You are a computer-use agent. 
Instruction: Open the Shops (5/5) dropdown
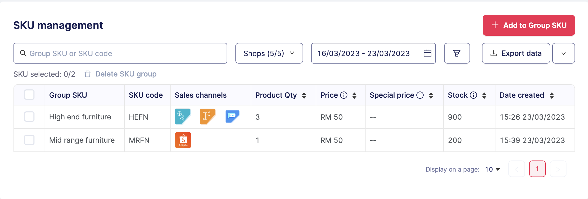[x=269, y=53]
